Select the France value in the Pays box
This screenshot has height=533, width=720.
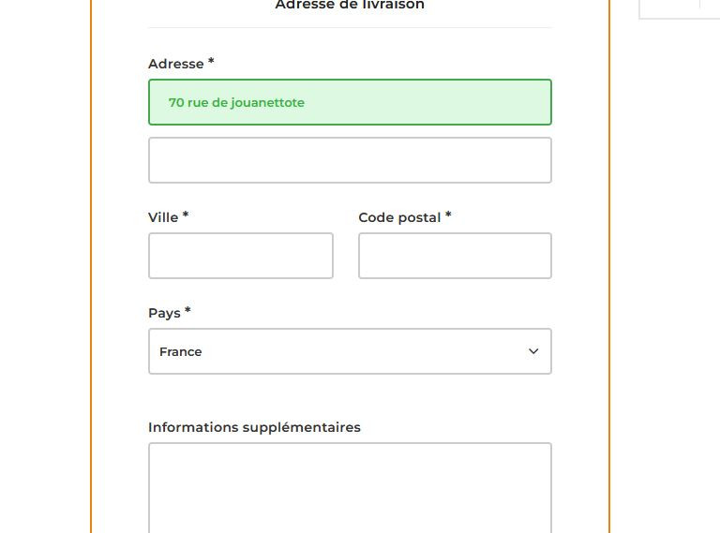coord(181,352)
